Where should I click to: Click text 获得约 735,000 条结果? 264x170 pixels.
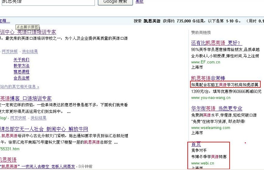[184, 21]
